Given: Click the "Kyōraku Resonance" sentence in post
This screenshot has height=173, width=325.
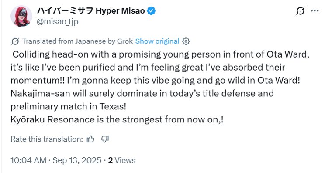Looking at the screenshot, I should click(117, 119).
